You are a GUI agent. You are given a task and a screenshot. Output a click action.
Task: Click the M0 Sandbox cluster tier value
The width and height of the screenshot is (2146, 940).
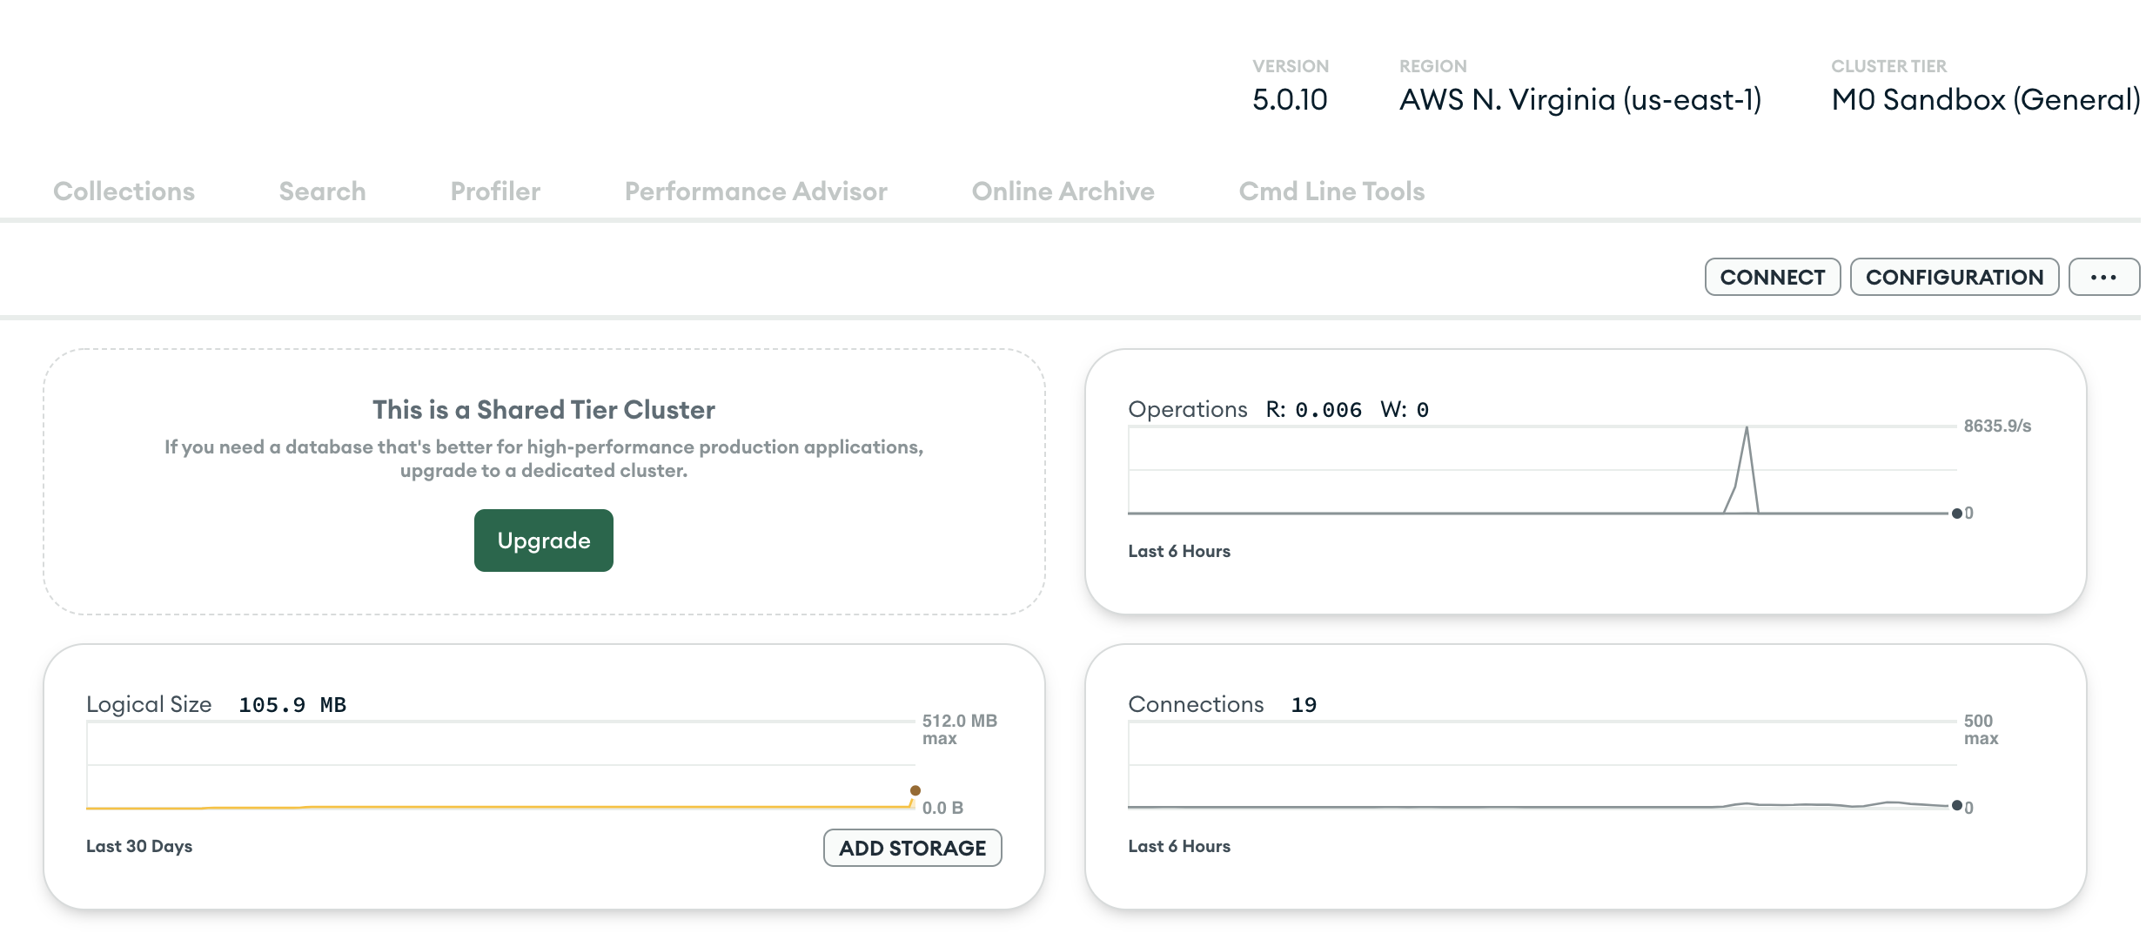click(x=1984, y=100)
